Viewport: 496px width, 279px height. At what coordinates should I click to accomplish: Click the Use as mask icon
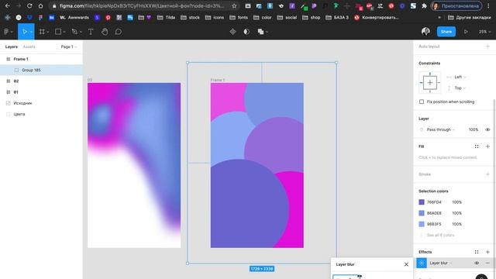coord(246,32)
